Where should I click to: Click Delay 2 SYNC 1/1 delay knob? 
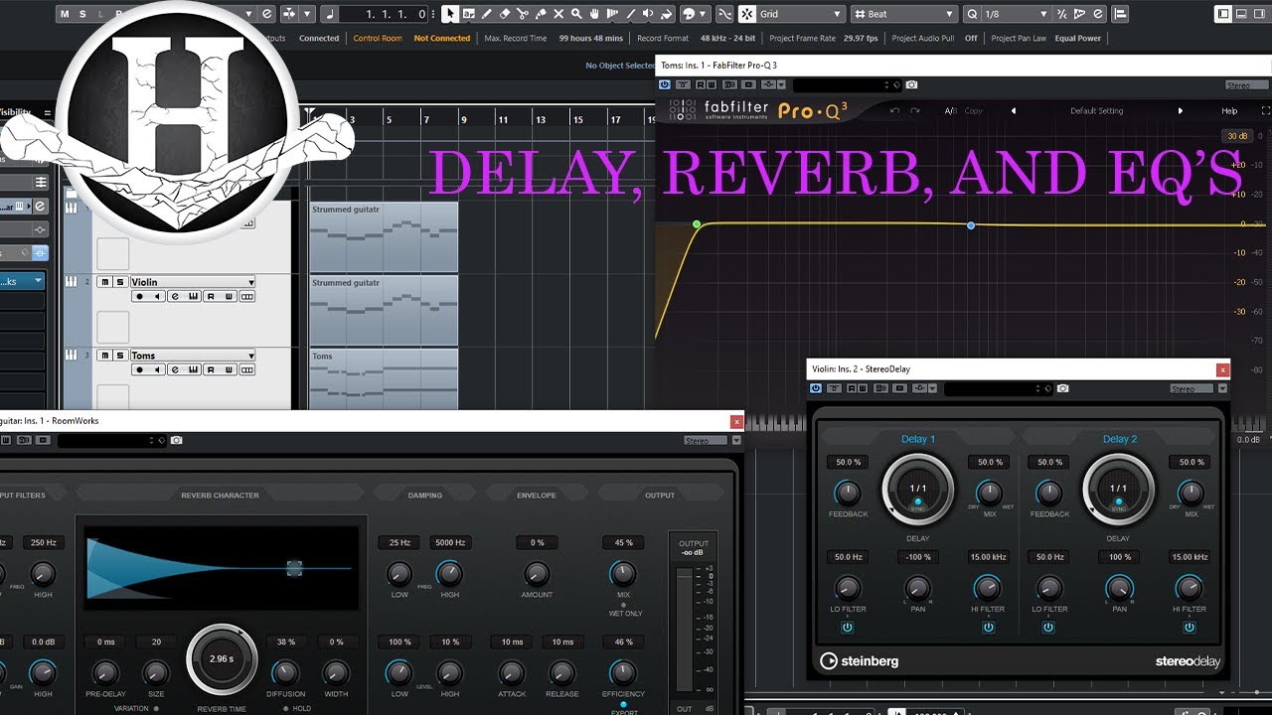pos(1118,489)
